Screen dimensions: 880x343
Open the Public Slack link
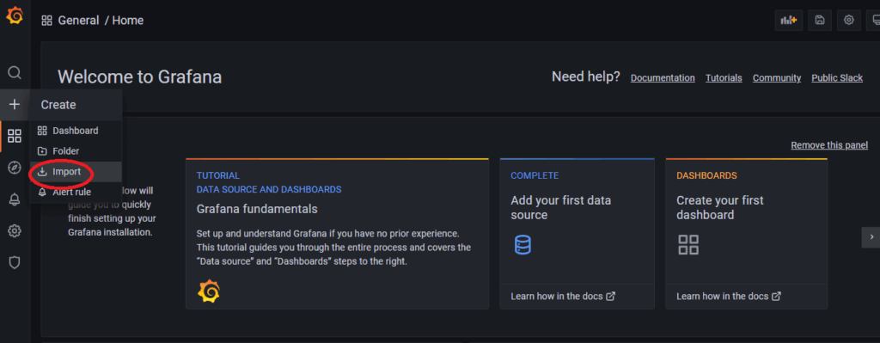point(837,78)
